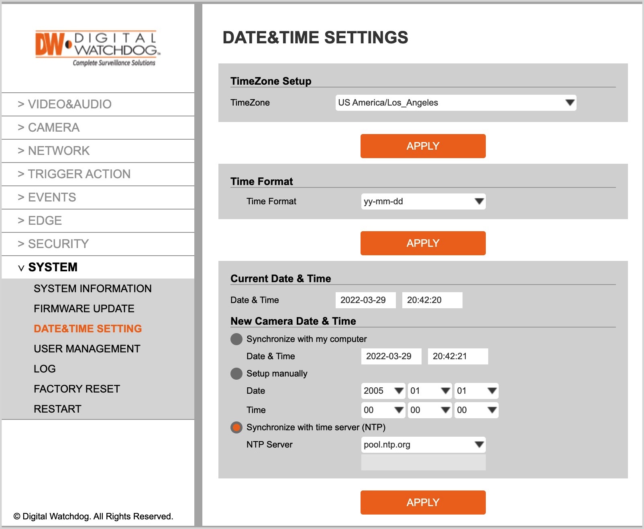Click the DATE&TIME SETTINGS page heading

tap(315, 38)
